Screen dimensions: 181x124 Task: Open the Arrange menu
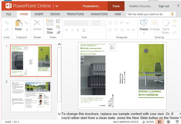[155, 26]
